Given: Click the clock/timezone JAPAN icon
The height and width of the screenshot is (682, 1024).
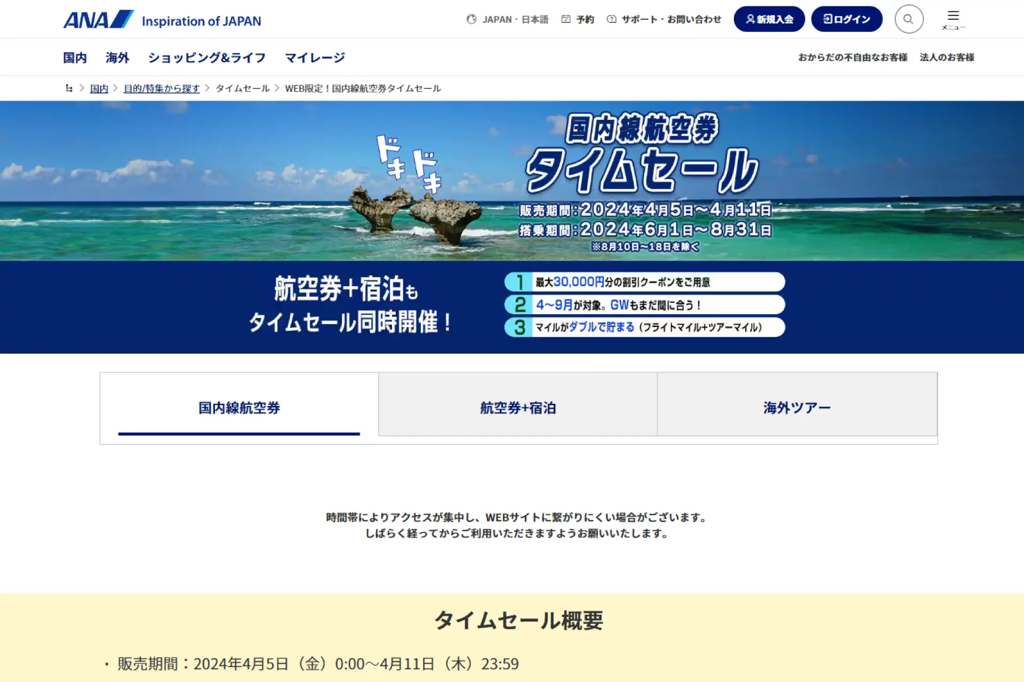Looking at the screenshot, I should pyautogui.click(x=466, y=19).
